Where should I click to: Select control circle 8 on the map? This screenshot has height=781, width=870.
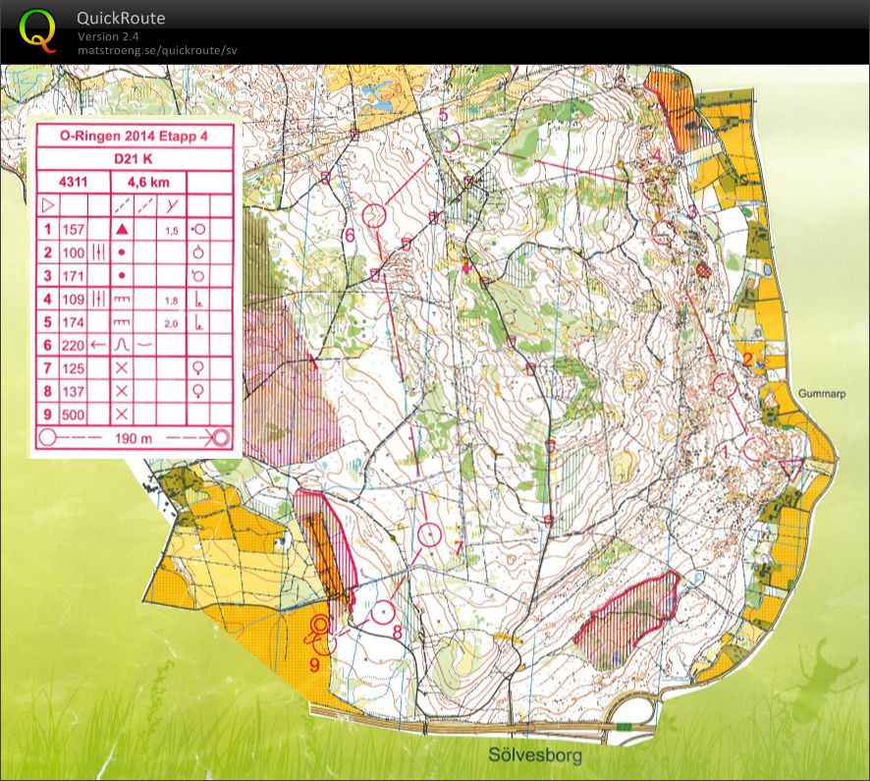(x=382, y=612)
